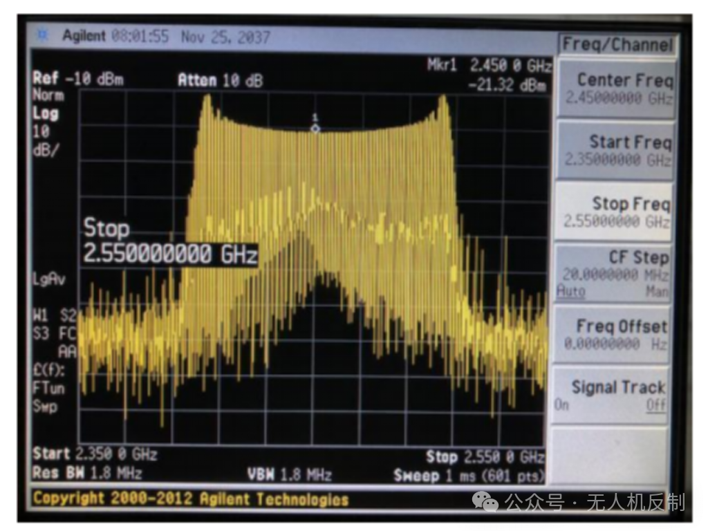
Task: Click the 20.0000000 MHz CF step value
Action: click(615, 274)
